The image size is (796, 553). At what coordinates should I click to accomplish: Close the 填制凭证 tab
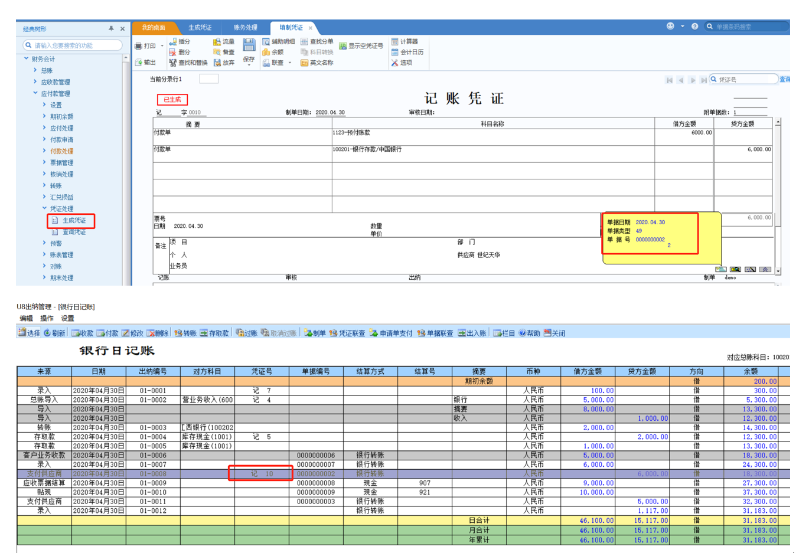pyautogui.click(x=311, y=28)
